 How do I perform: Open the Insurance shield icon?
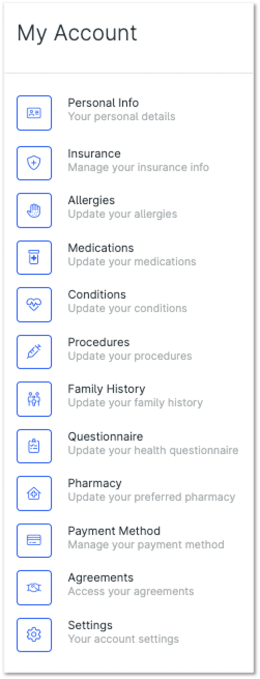pos(34,163)
